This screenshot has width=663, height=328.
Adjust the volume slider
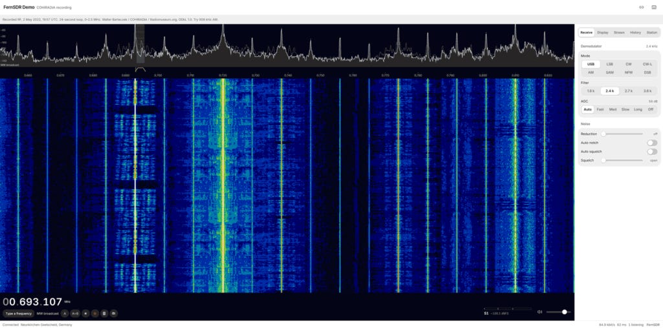[x=558, y=312]
